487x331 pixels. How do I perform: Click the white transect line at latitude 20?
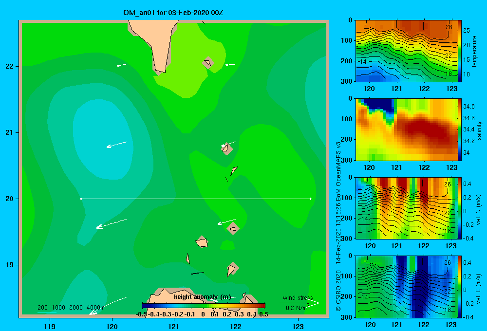(196, 199)
